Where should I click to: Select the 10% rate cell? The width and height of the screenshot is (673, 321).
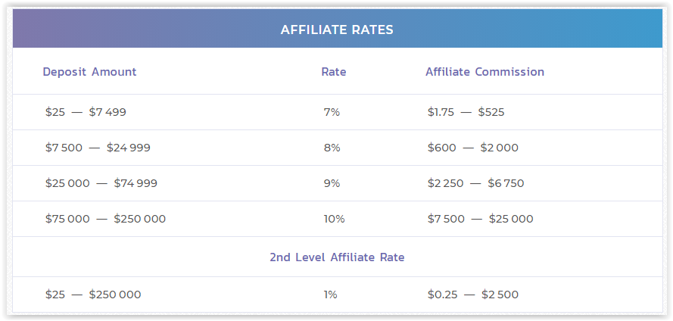[x=334, y=219]
